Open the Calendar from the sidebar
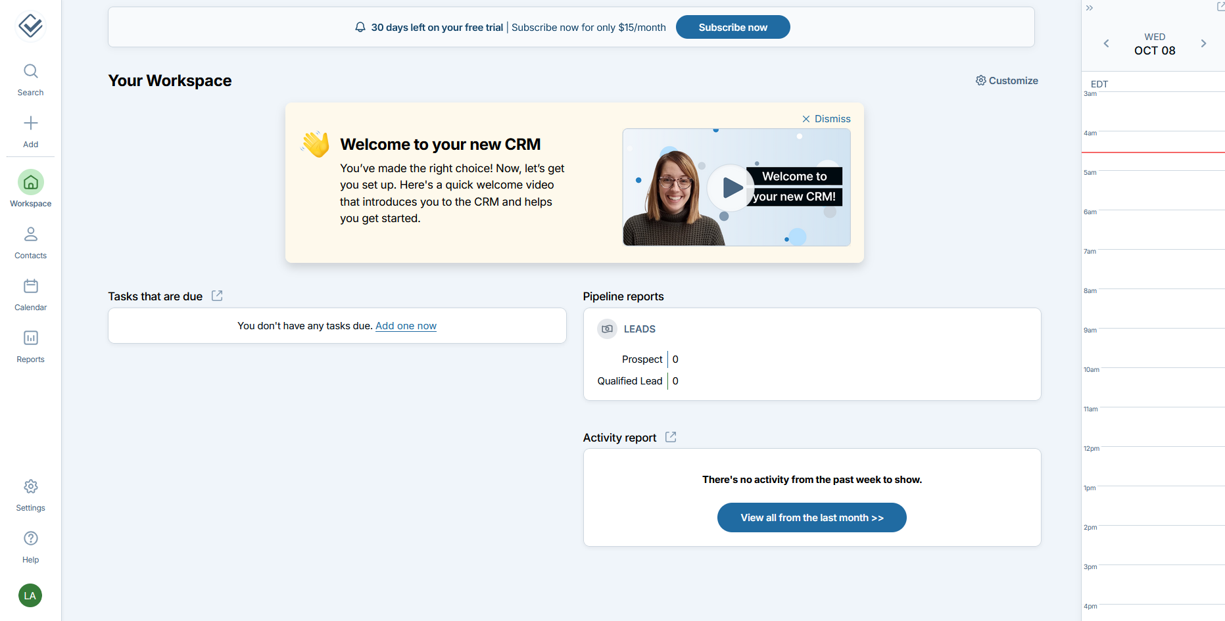Image resolution: width=1225 pixels, height=621 pixels. click(30, 287)
